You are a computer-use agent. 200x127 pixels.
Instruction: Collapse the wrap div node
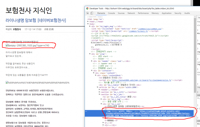coord(90,54)
